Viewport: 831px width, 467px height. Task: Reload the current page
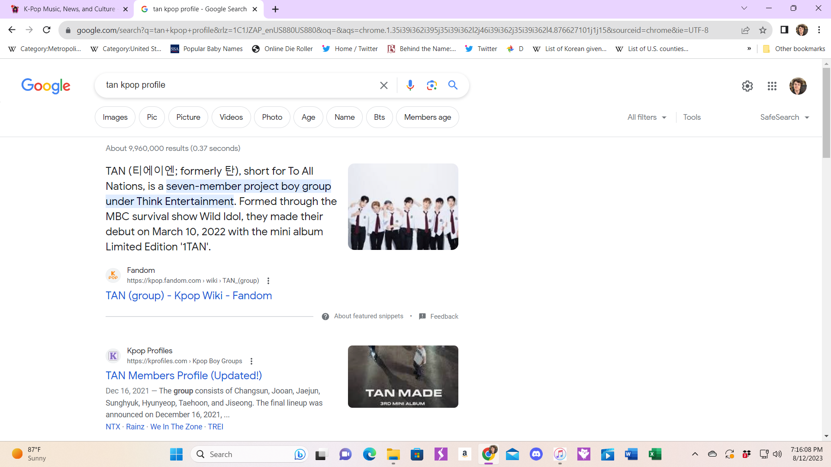(x=47, y=30)
